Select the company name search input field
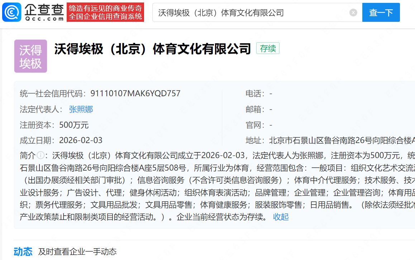This screenshot has height=260, width=415. coord(251,12)
